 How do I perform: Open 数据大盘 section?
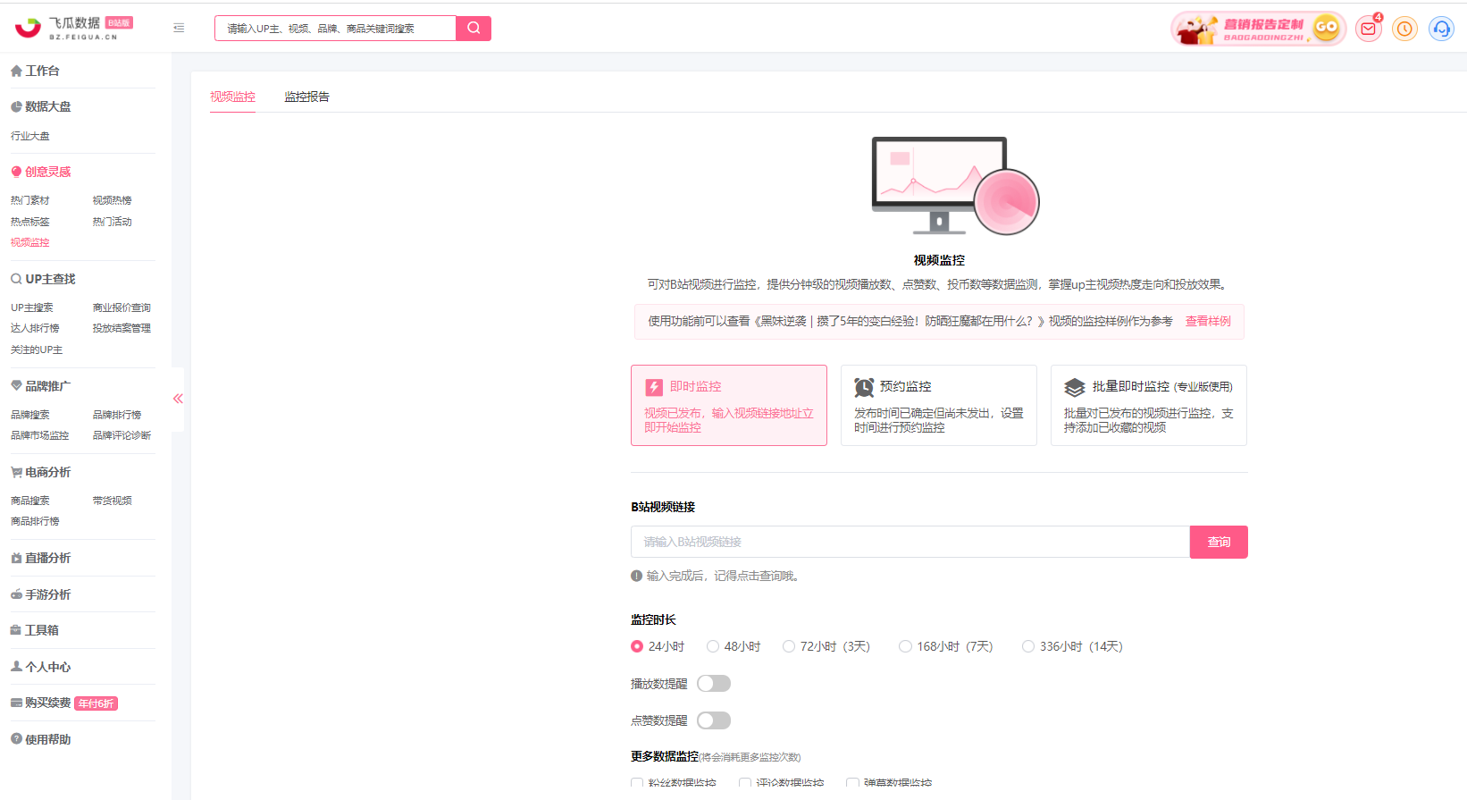tap(41, 106)
